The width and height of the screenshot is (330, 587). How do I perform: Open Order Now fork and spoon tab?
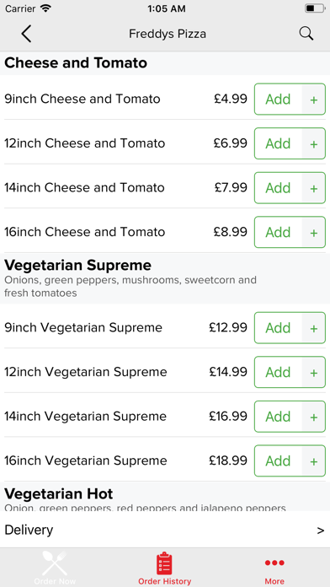pos(55,568)
